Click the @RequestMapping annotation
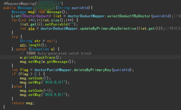The height and width of the screenshot is (110, 181). (x=19, y=4)
